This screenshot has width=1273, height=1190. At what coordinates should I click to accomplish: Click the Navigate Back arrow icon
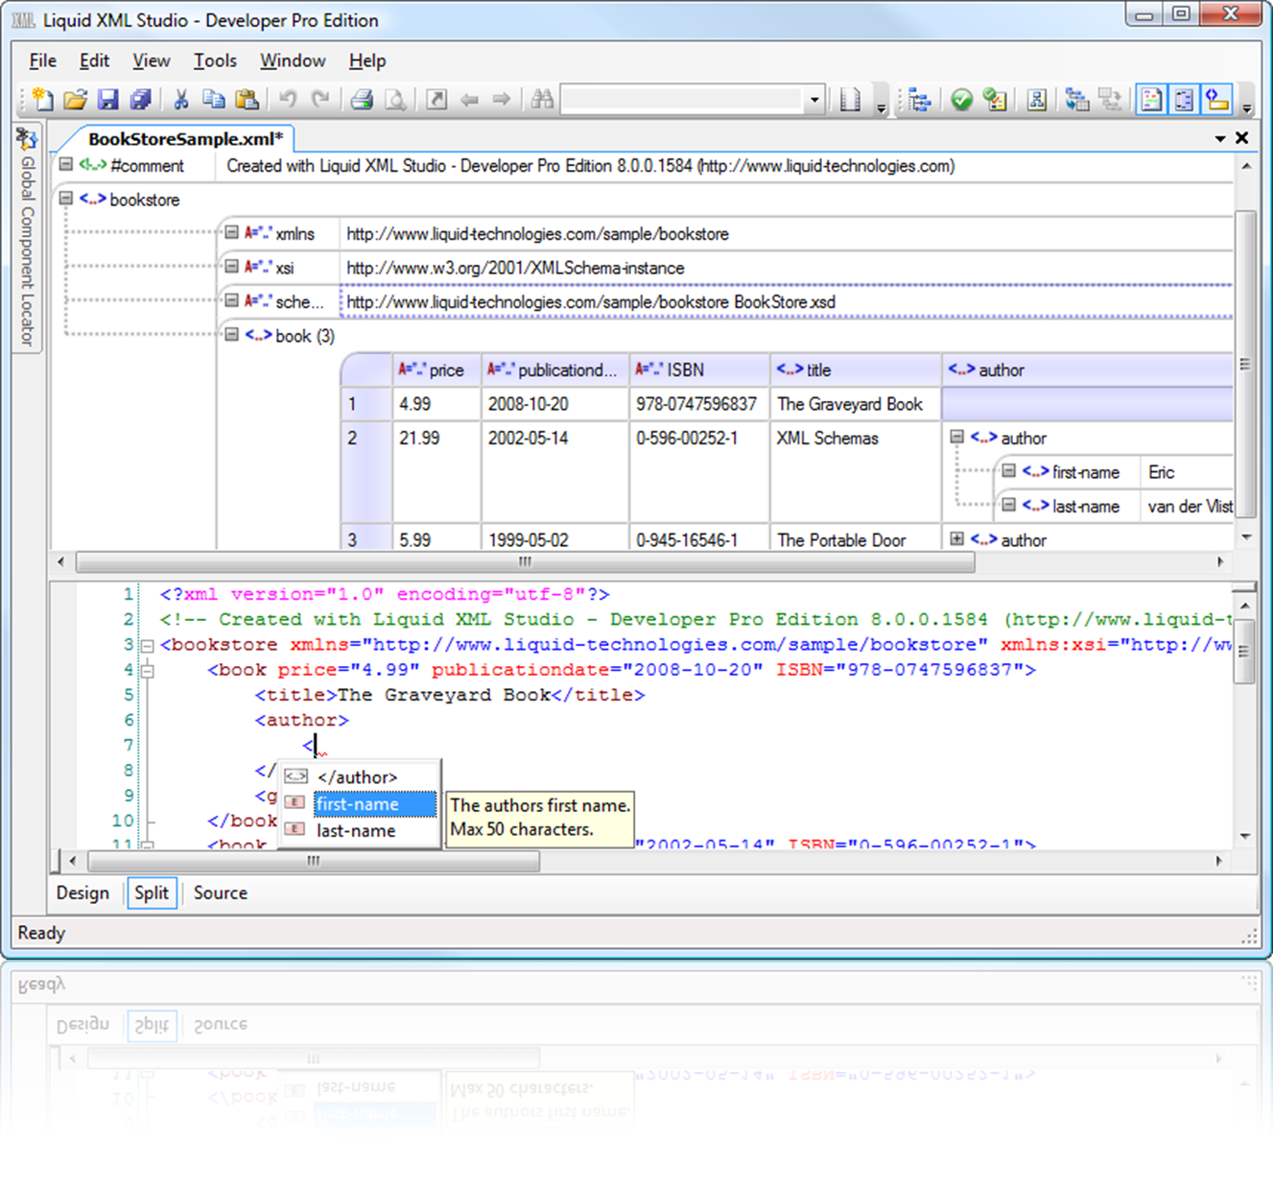469,99
